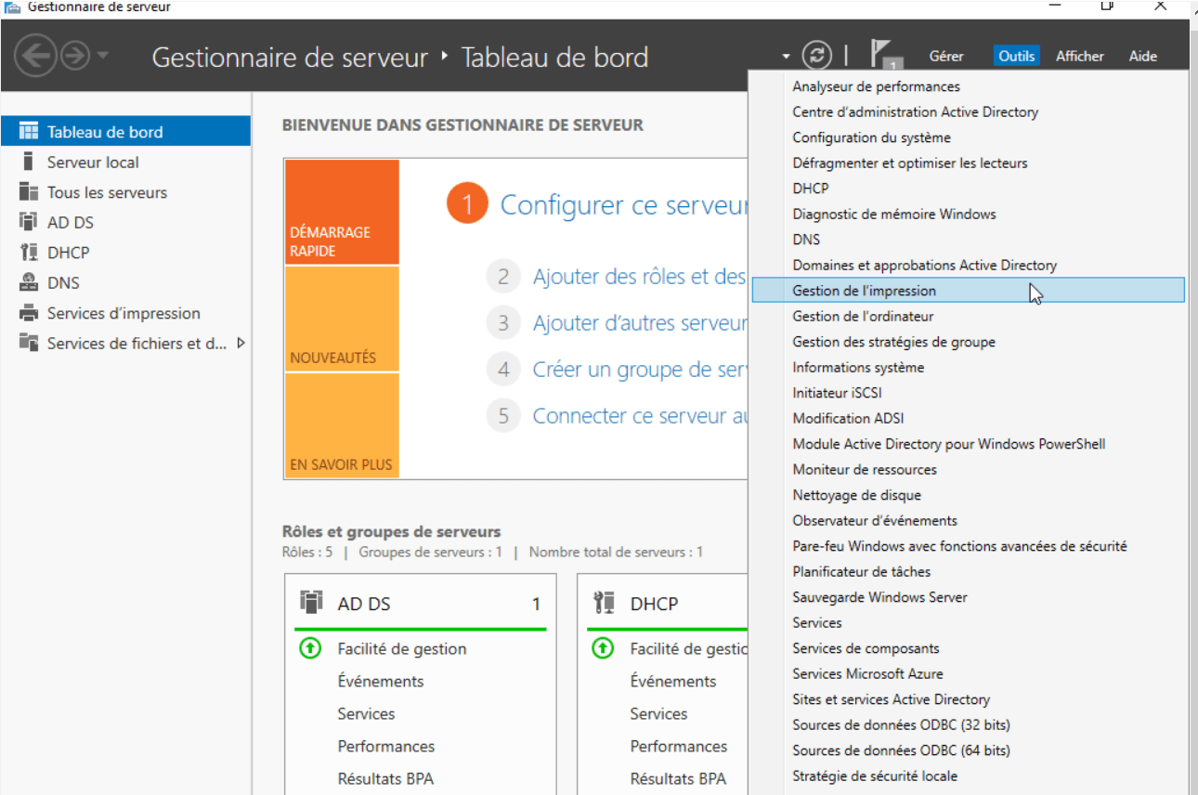Click AD DS Facilité de gestion status icon
Image resolution: width=1198 pixels, height=795 pixels.
click(x=309, y=648)
